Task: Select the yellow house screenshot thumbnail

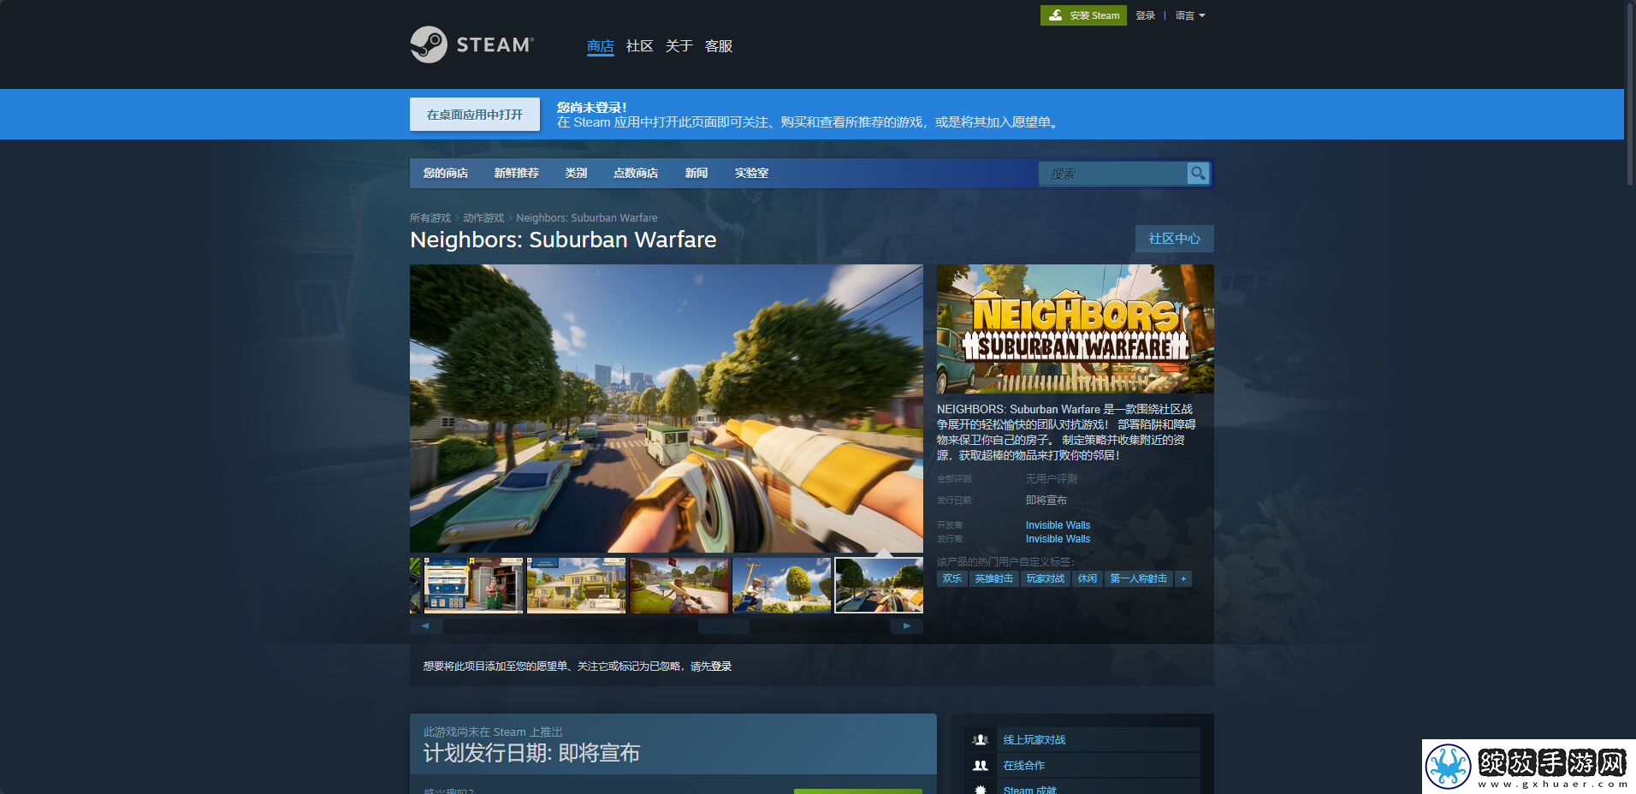Action: pyautogui.click(x=576, y=585)
